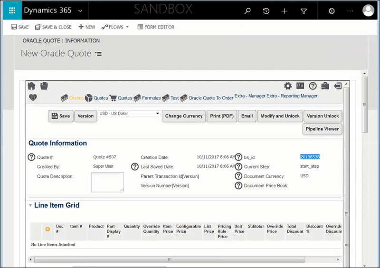Click the Email button
Viewport: 380px width, 268px height.
[247, 116]
